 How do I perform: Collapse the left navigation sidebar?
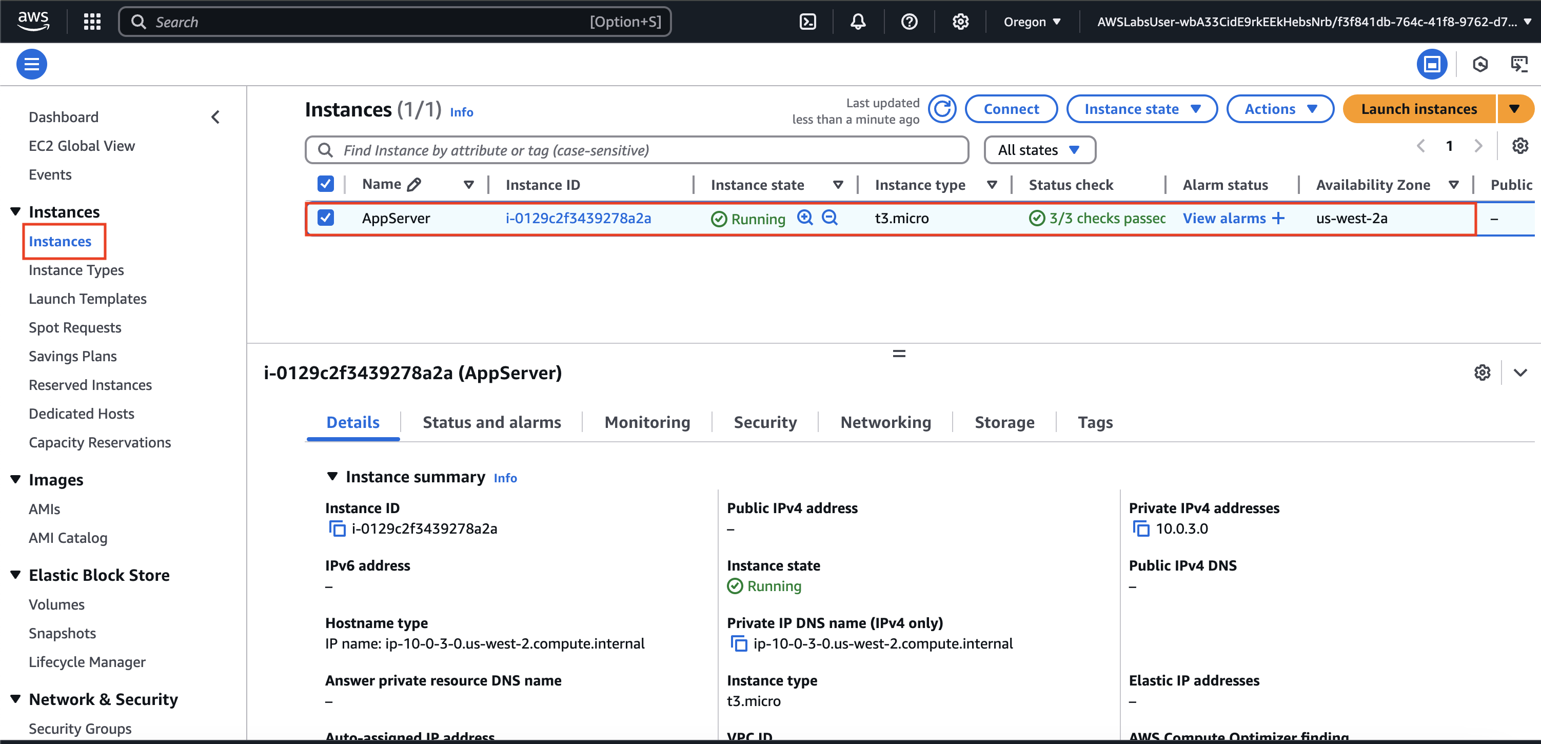click(x=216, y=116)
